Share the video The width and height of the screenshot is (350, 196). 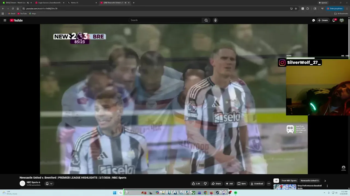click(x=216, y=183)
